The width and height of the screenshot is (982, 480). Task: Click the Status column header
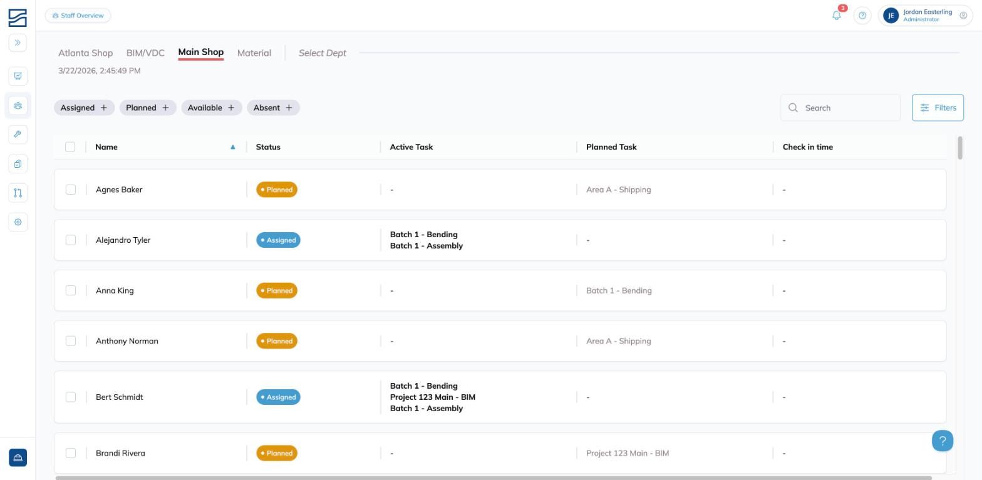[268, 147]
